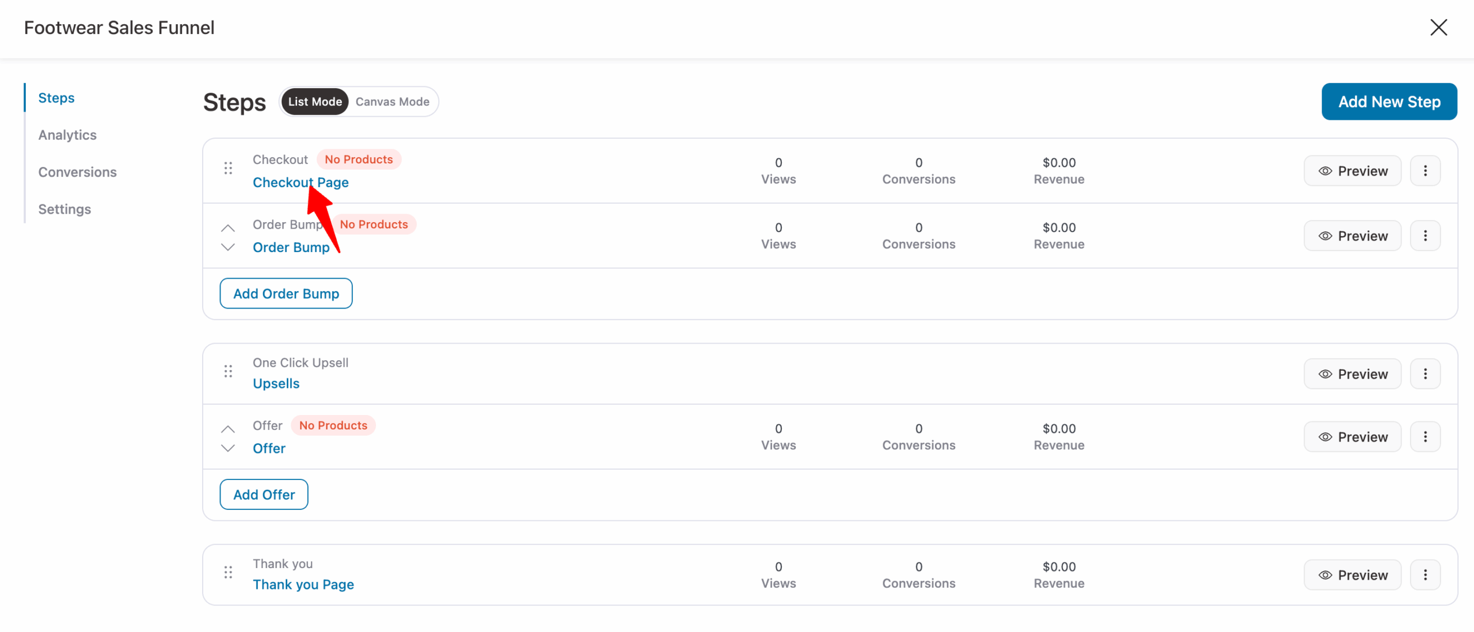Click the drag handle on One Click Upsell step
The height and width of the screenshot is (632, 1474).
pyautogui.click(x=228, y=371)
